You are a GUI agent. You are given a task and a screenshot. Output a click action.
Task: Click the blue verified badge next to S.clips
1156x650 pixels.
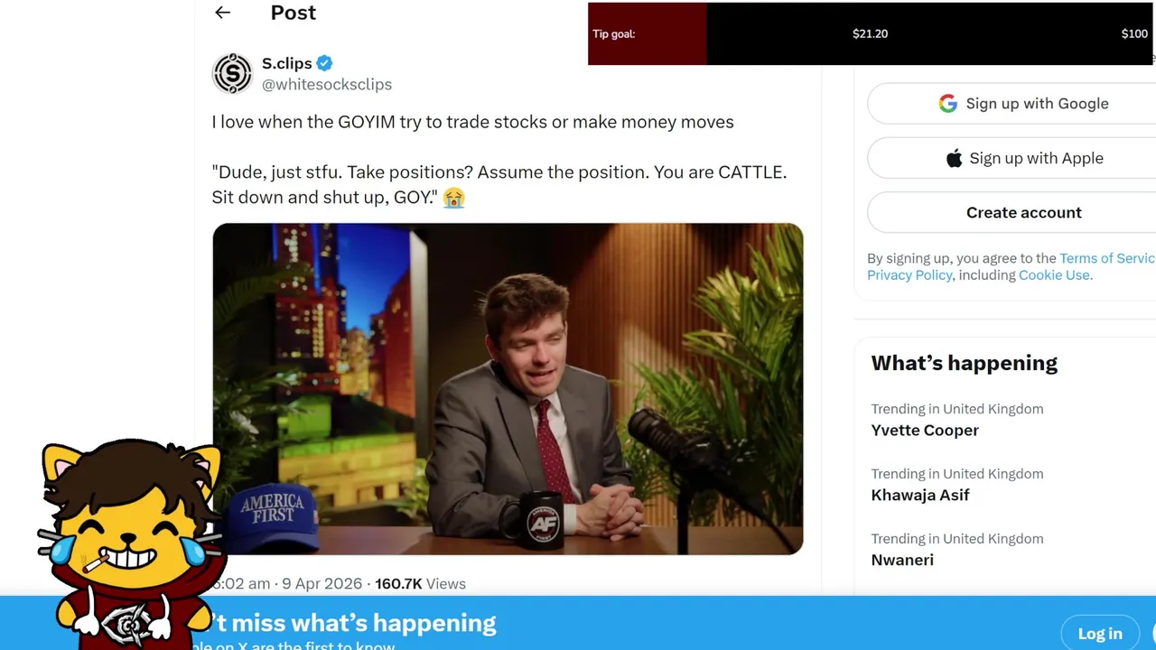pos(324,63)
